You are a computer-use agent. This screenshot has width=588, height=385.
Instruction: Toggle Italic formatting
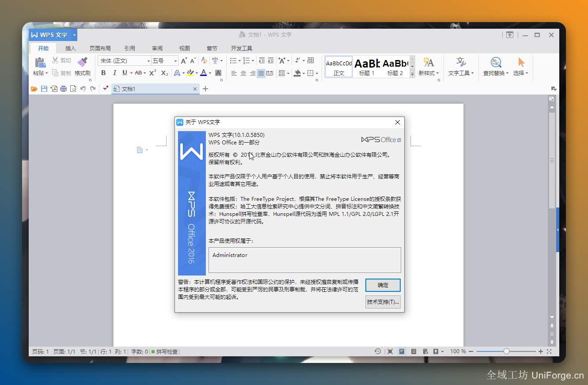114,73
